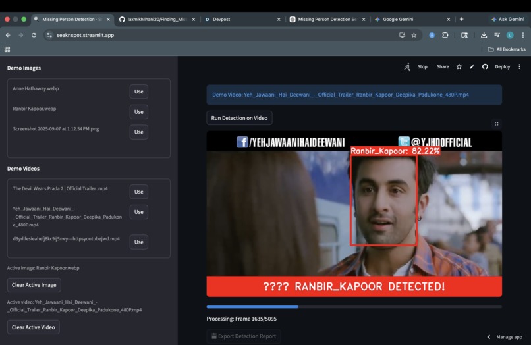Bookmark this page with the star icon

(x=414, y=35)
